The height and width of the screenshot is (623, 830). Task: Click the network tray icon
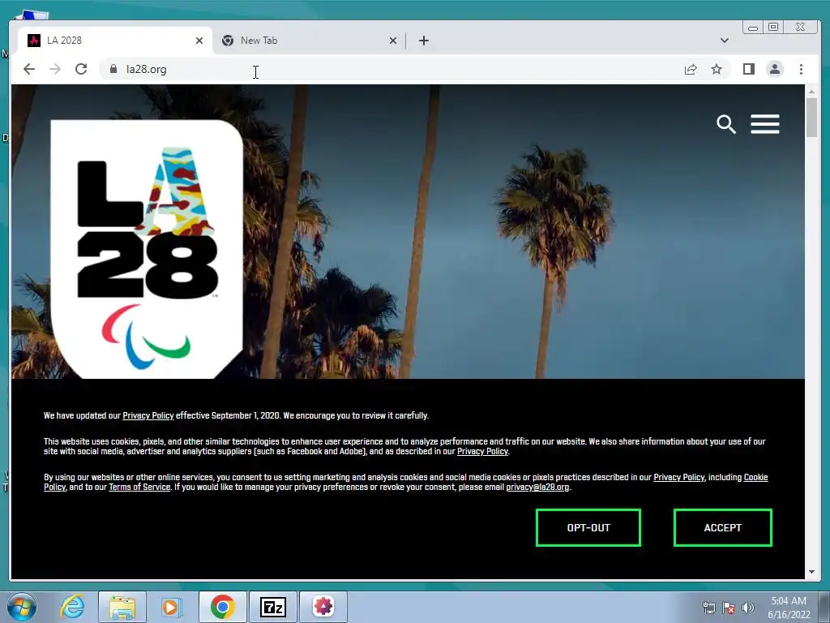coord(708,608)
